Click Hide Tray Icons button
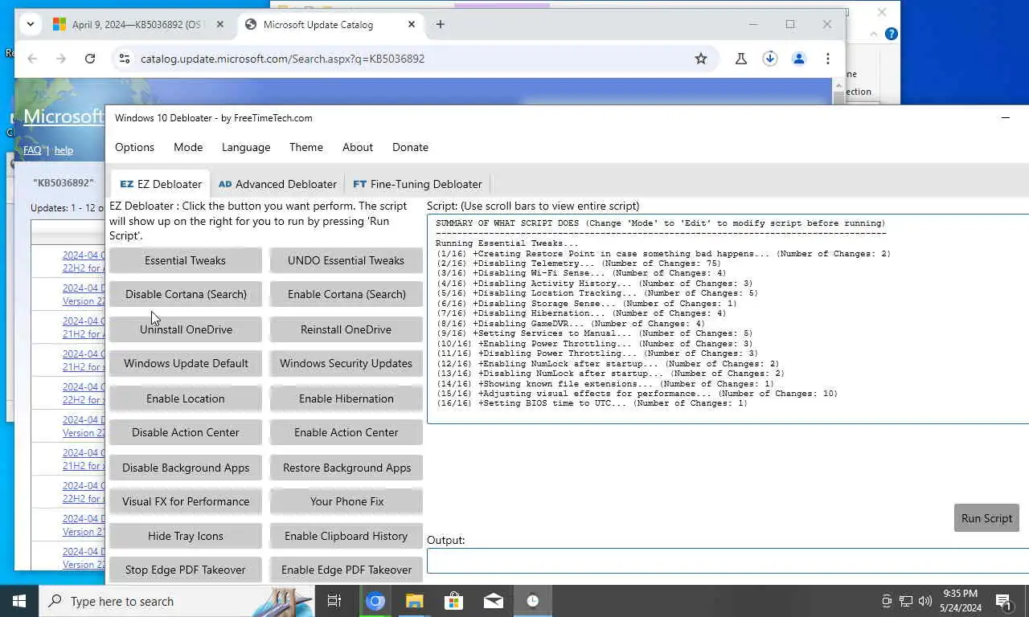The width and height of the screenshot is (1029, 617). (186, 536)
